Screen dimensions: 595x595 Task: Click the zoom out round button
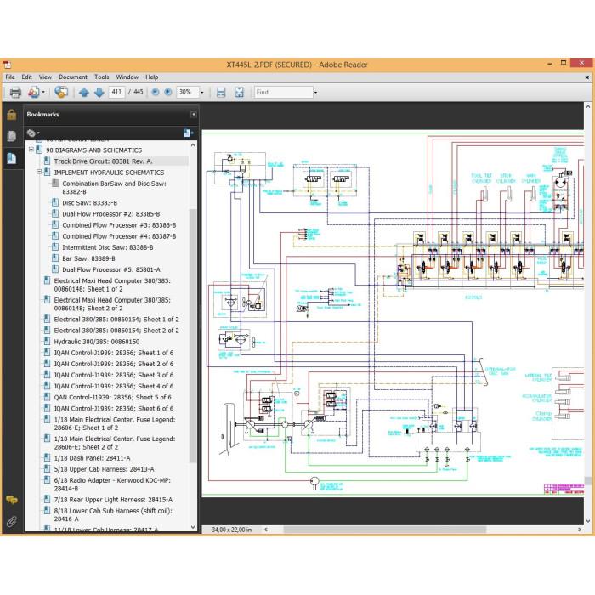pyautogui.click(x=156, y=92)
